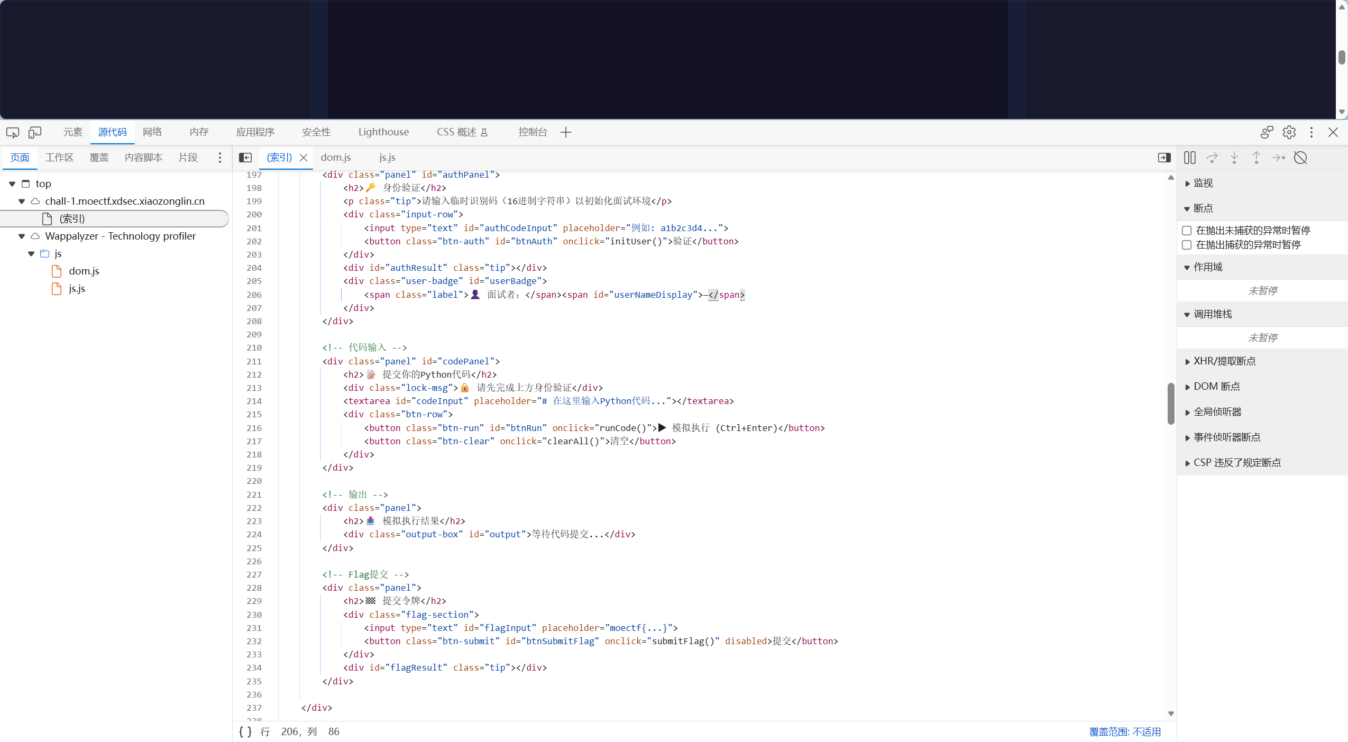
Task: Toggle the debugger sidebar panel icon
Action: pyautogui.click(x=1164, y=158)
